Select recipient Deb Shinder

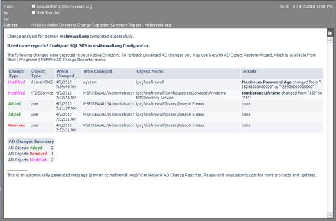pos(48,12)
